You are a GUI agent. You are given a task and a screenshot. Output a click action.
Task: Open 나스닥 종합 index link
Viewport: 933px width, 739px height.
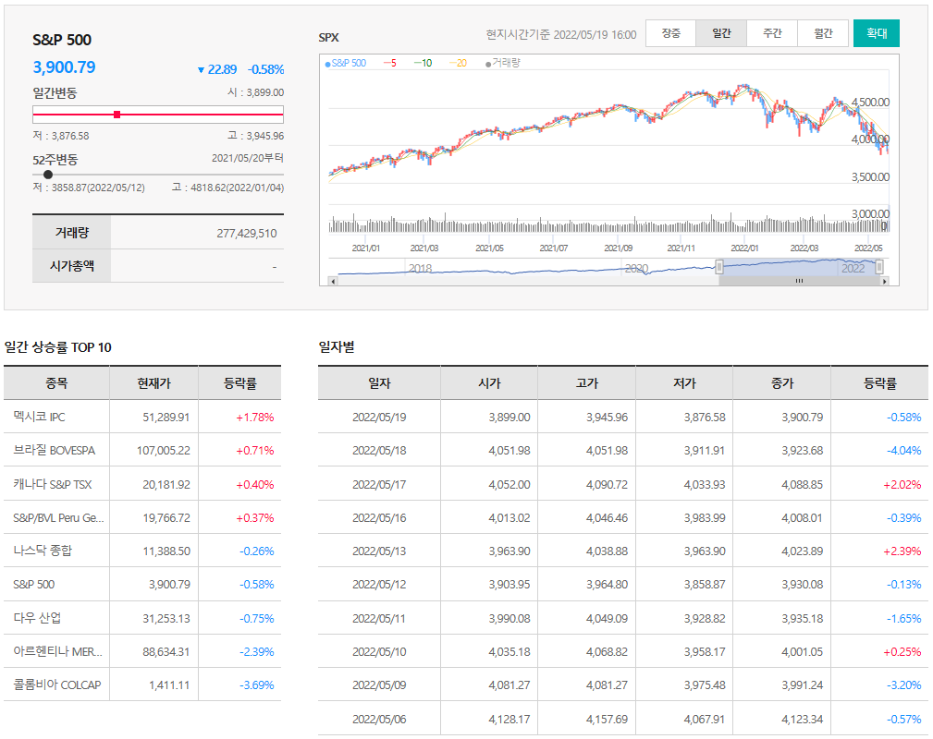pos(43,551)
